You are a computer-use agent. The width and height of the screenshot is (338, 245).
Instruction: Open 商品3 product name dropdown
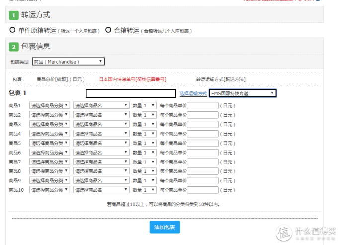(101, 124)
